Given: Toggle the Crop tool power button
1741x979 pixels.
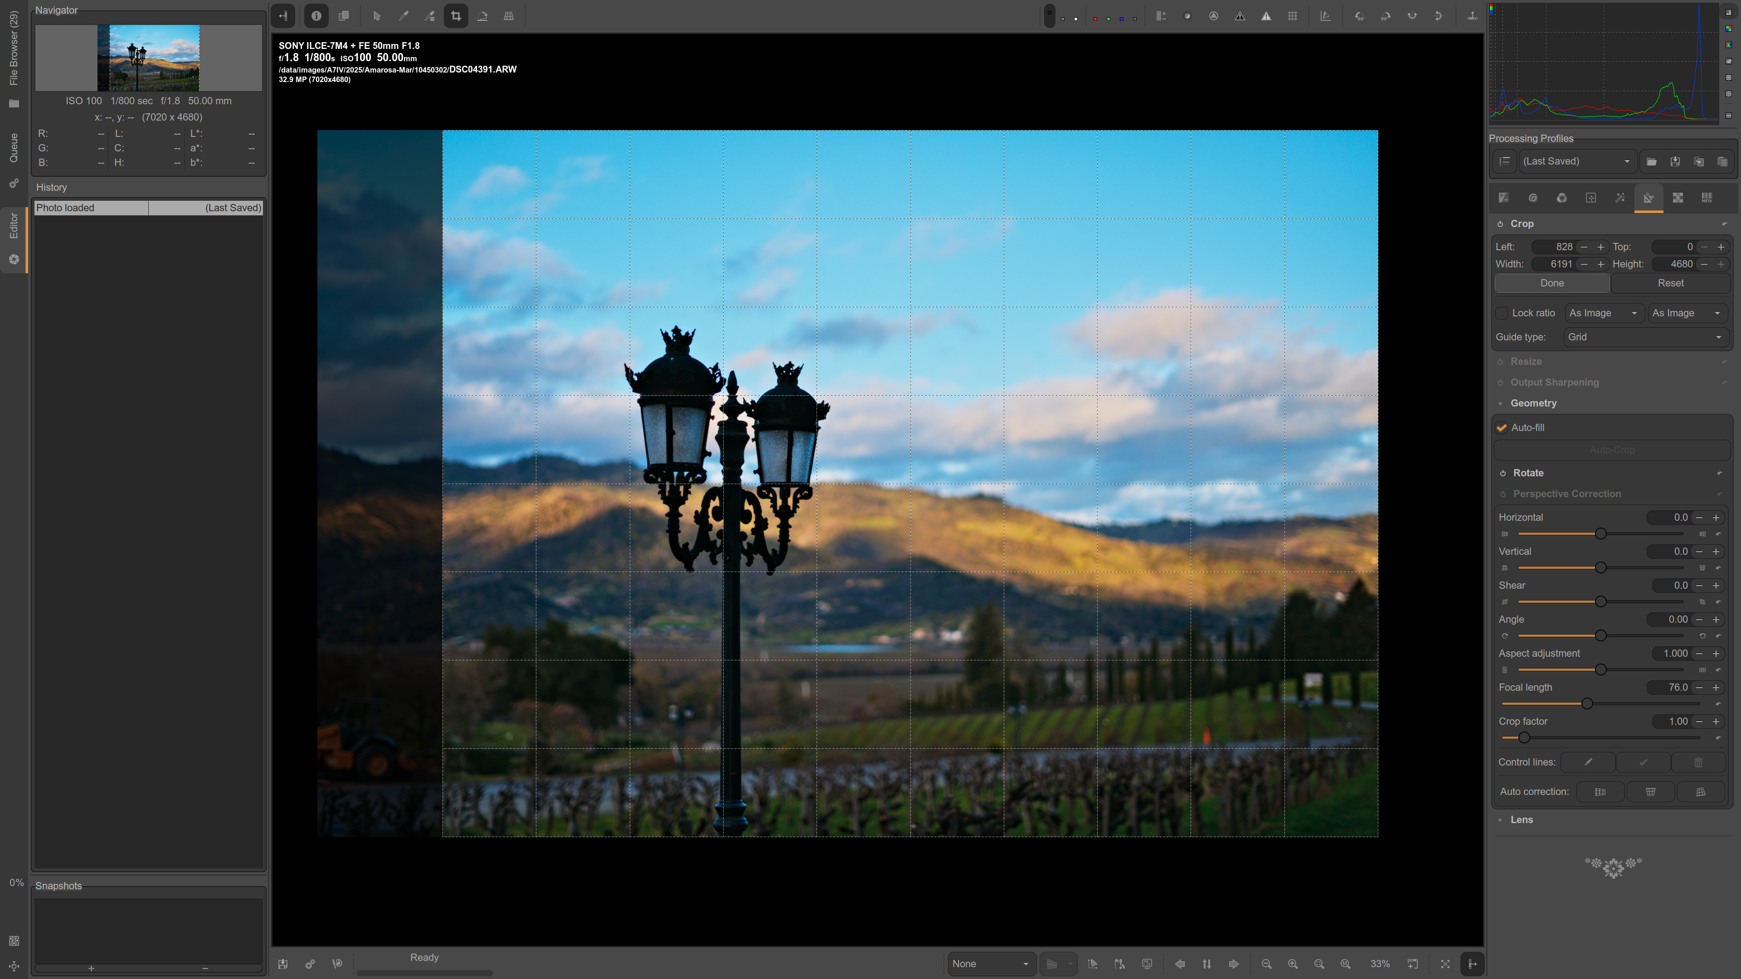Looking at the screenshot, I should pos(1500,223).
